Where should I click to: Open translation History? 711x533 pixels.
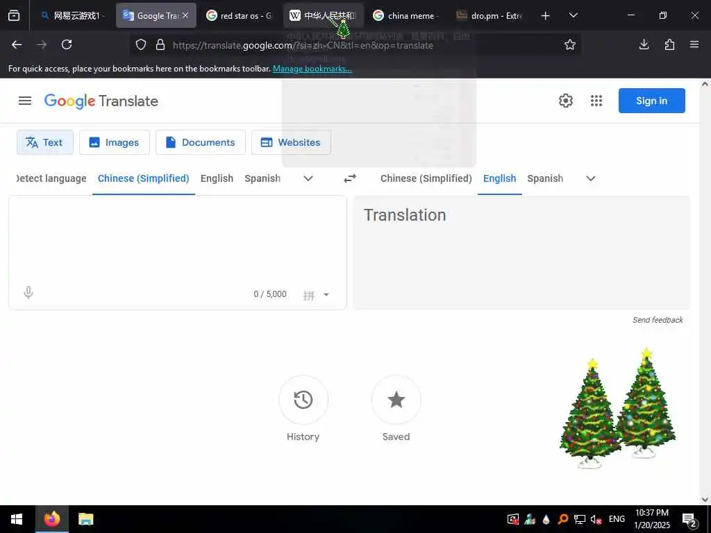303,400
